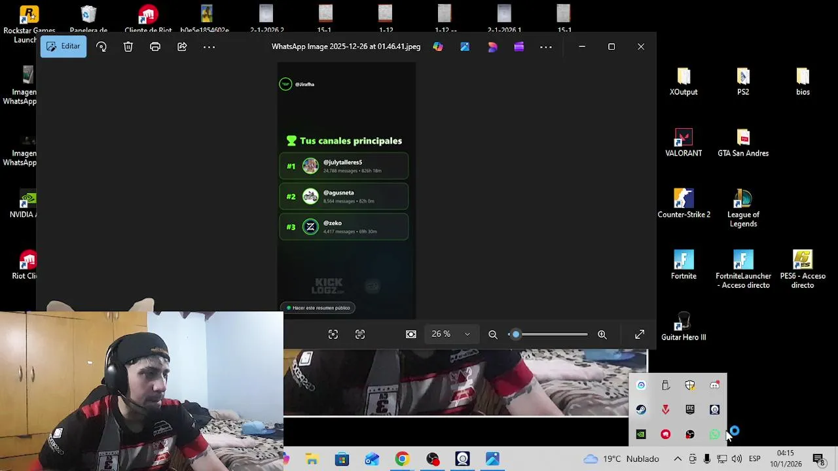Open the blue photo-edit app icon in title bar
The height and width of the screenshot is (471, 838).
pos(465,46)
